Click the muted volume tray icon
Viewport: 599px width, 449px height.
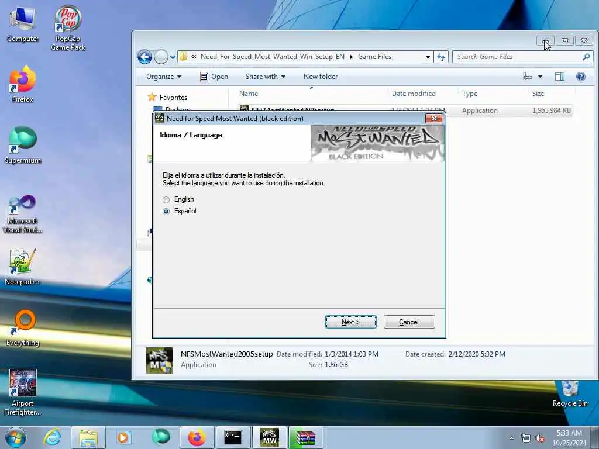click(540, 438)
